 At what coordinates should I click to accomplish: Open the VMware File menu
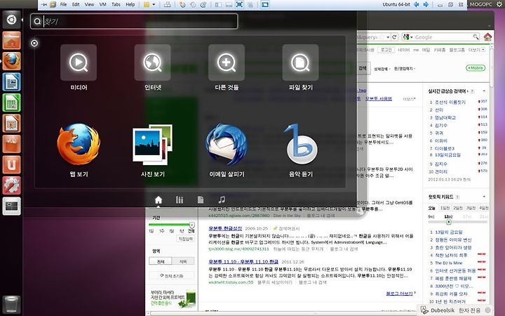[x=63, y=4]
